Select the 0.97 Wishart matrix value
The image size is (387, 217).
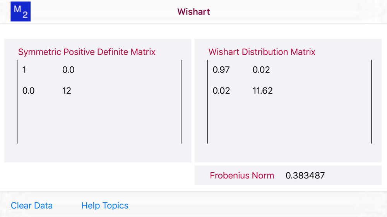click(x=221, y=70)
